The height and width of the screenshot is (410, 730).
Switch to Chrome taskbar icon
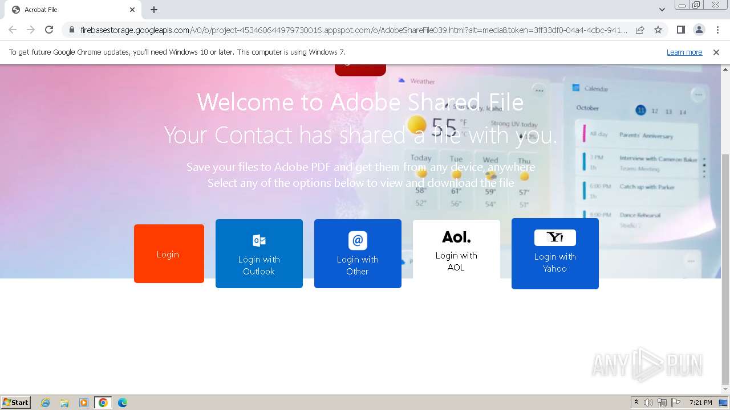pos(103,403)
